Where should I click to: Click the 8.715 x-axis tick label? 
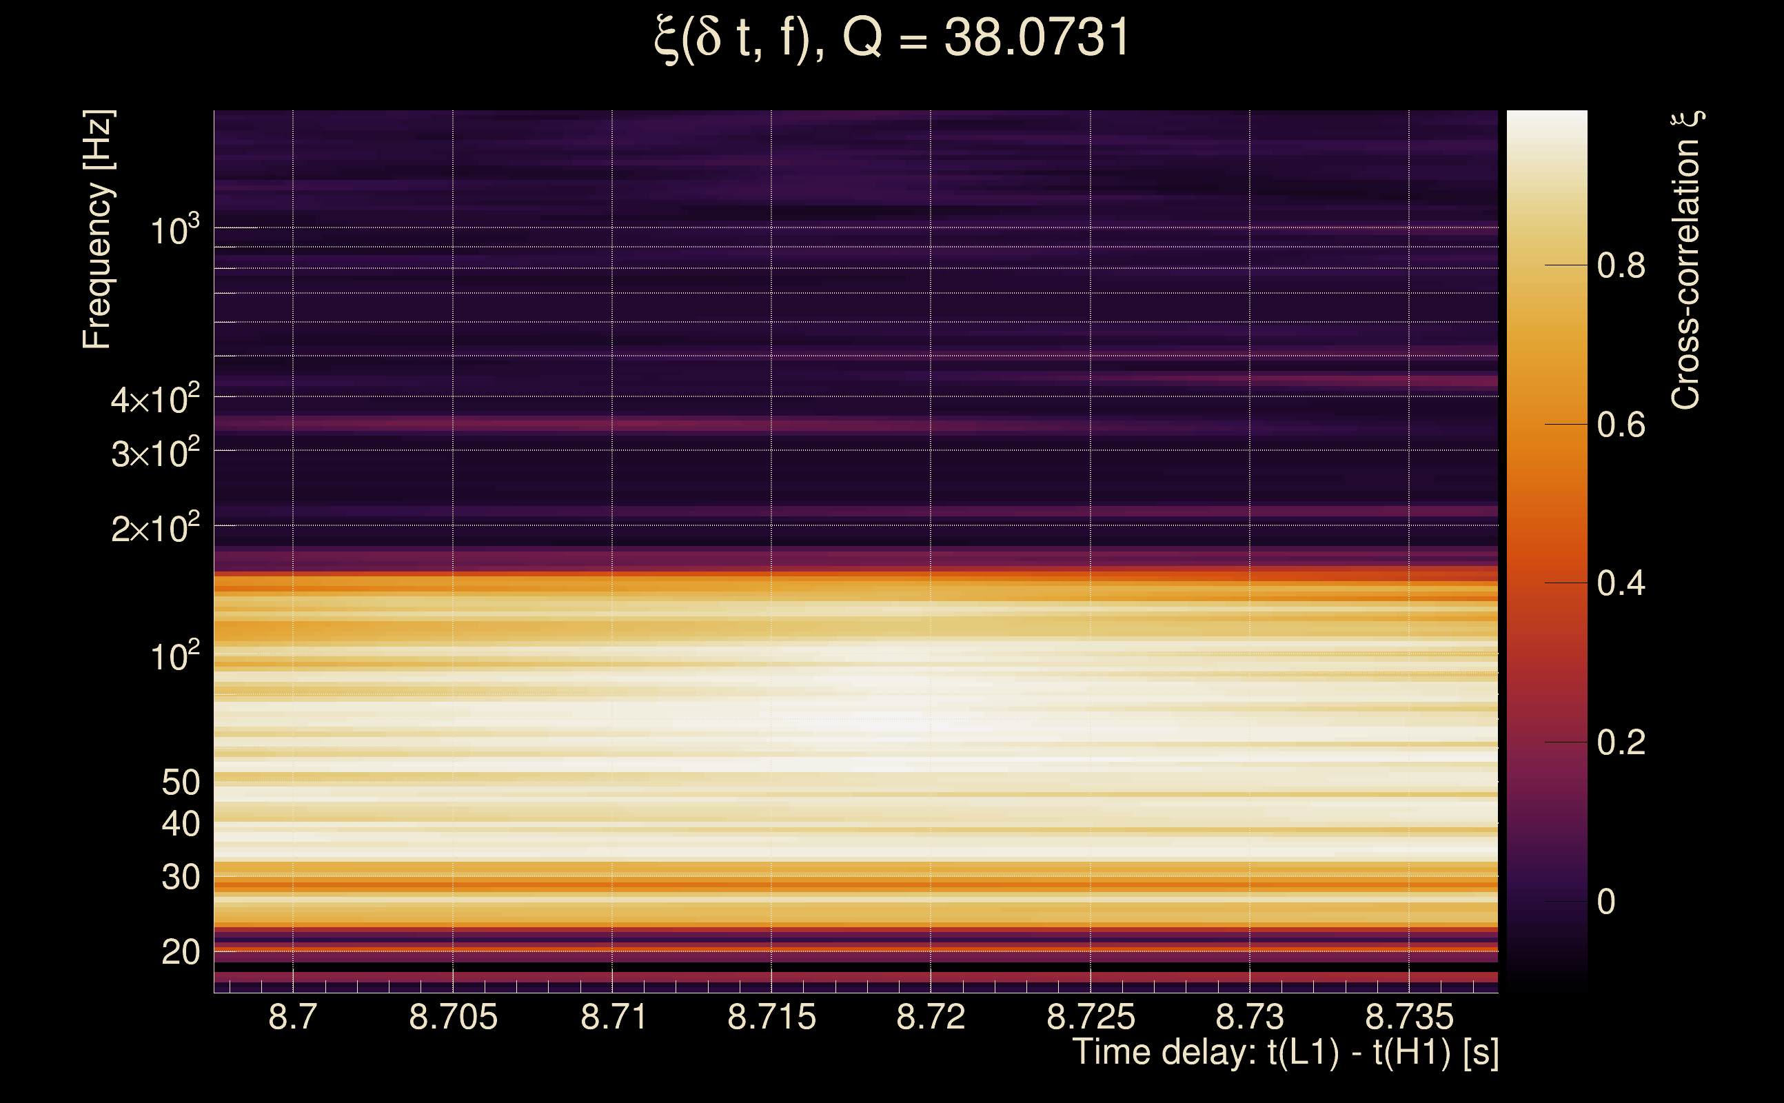(771, 1016)
